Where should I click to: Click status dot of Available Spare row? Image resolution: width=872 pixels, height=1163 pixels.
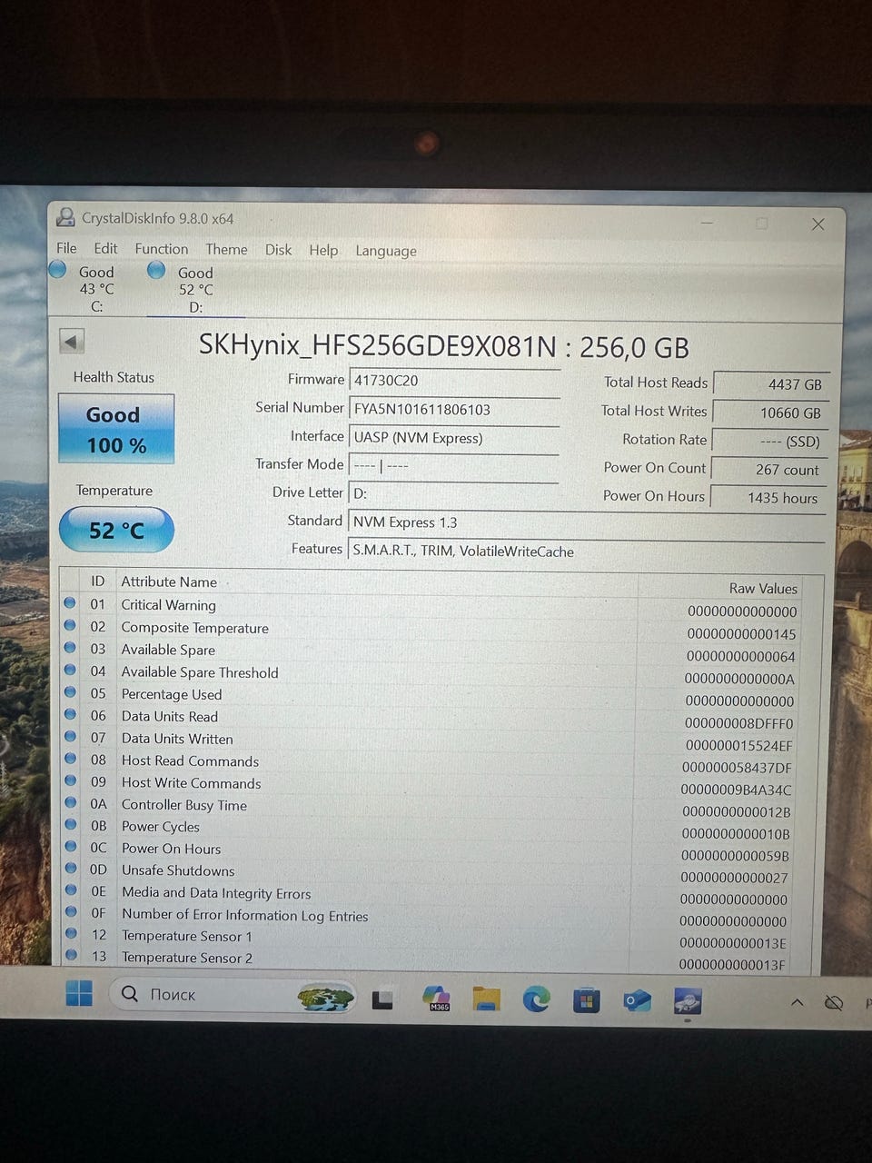coord(70,647)
